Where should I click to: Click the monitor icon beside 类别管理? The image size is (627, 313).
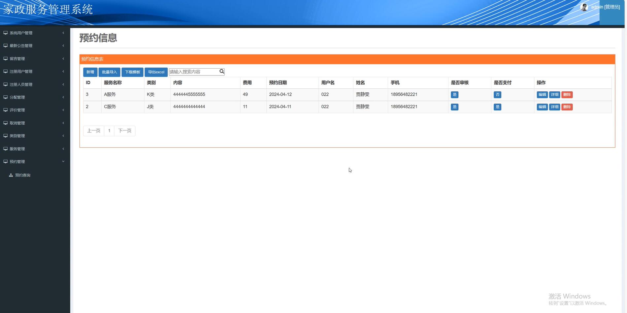[x=6, y=136]
